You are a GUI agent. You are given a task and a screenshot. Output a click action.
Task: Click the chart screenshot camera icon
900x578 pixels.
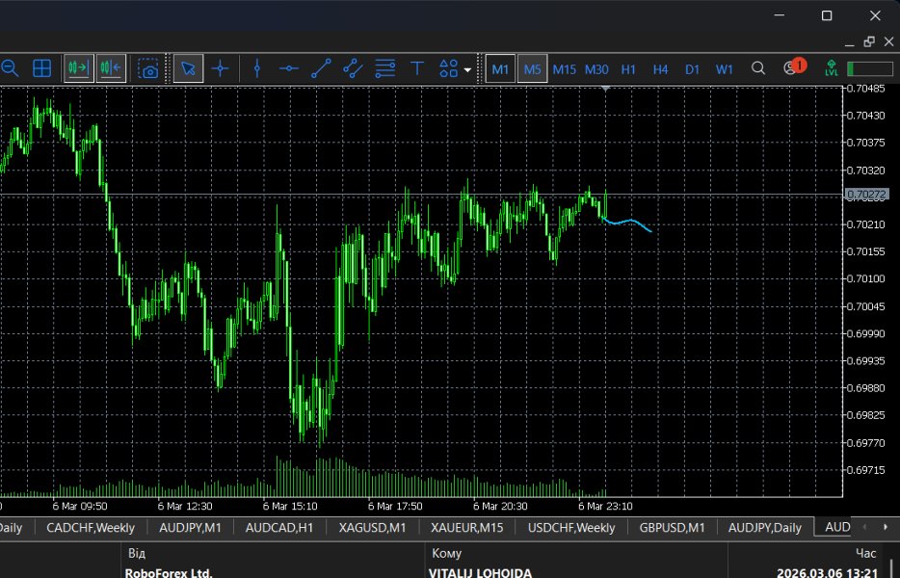pyautogui.click(x=149, y=68)
